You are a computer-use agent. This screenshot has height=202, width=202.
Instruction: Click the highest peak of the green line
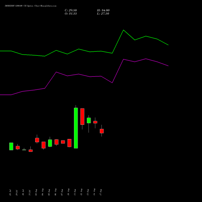click(124, 30)
